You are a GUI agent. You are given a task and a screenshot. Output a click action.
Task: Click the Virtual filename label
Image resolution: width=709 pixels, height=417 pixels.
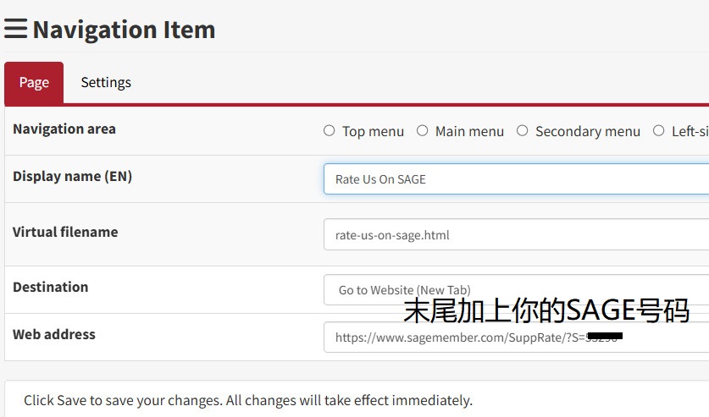[x=65, y=233]
